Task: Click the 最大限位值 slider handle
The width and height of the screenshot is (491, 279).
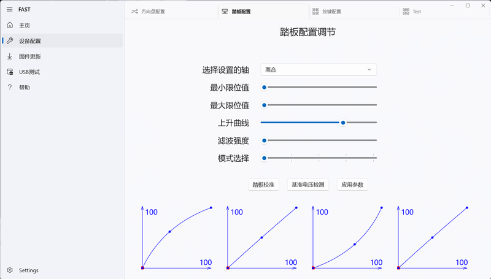Action: click(264, 105)
